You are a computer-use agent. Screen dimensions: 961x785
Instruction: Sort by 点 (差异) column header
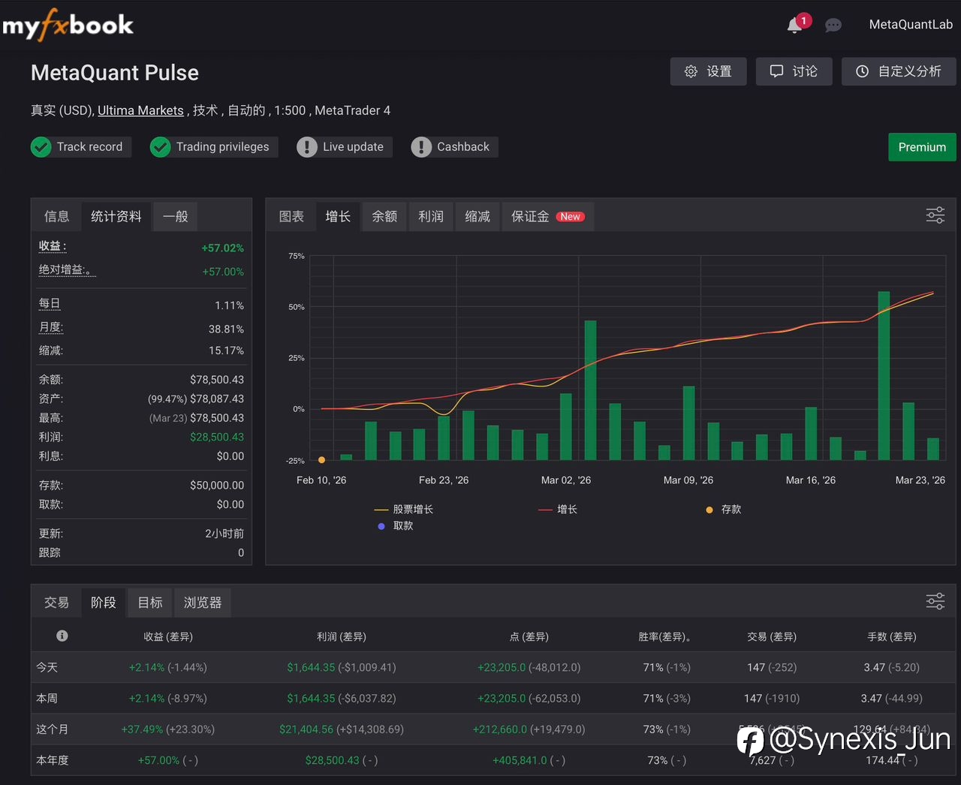click(x=529, y=636)
